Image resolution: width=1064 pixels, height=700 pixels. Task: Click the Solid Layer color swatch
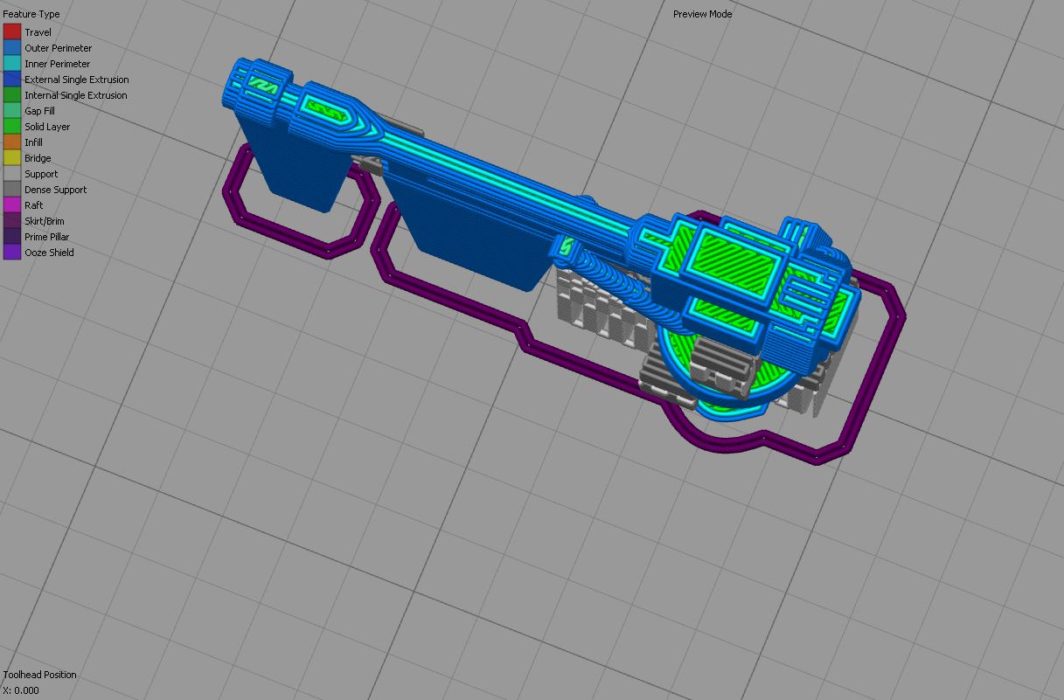pos(11,127)
